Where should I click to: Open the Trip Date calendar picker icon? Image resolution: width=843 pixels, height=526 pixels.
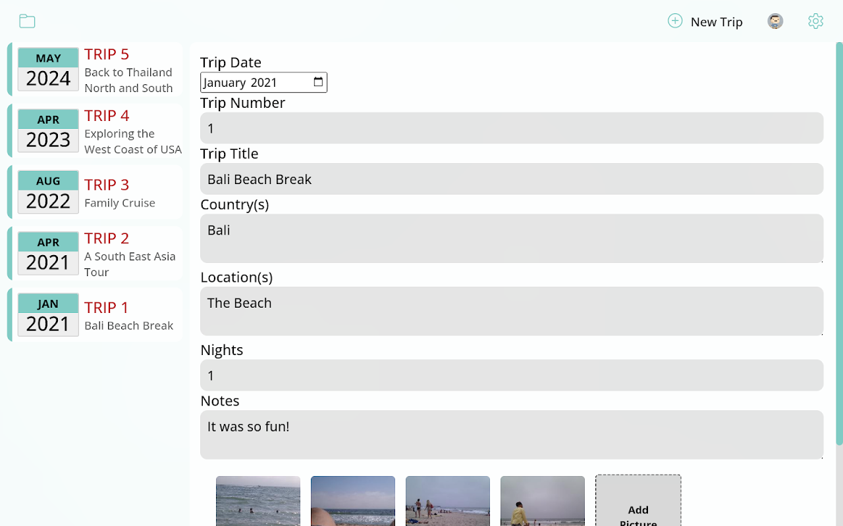coord(318,82)
